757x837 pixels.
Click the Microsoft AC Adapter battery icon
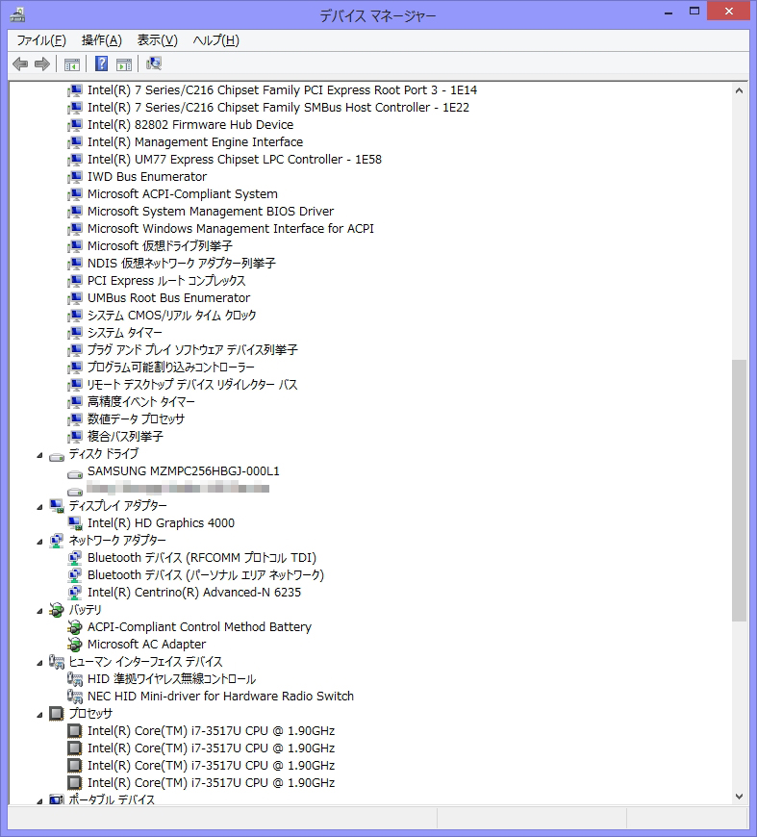[x=75, y=645]
